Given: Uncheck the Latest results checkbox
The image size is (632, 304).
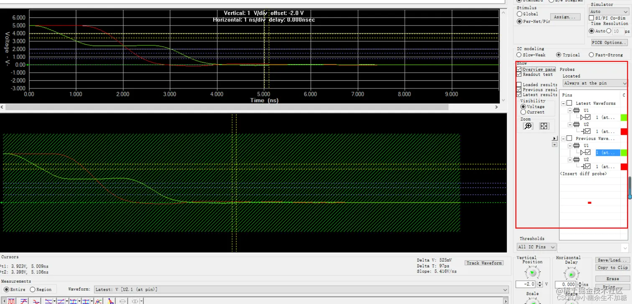Looking at the screenshot, I should tap(519, 94).
